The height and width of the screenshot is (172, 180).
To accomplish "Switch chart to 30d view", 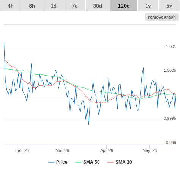I will coord(98,6).
